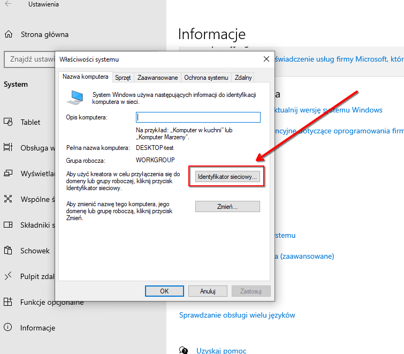Click the Identyfikator sieciowy button

click(x=227, y=177)
